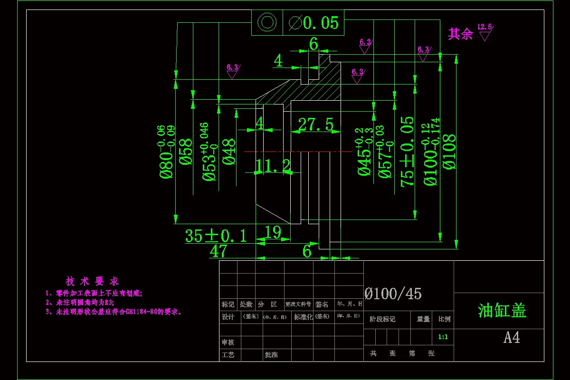Select the 11.2 dimension text
570x380 pixels.
click(x=273, y=166)
